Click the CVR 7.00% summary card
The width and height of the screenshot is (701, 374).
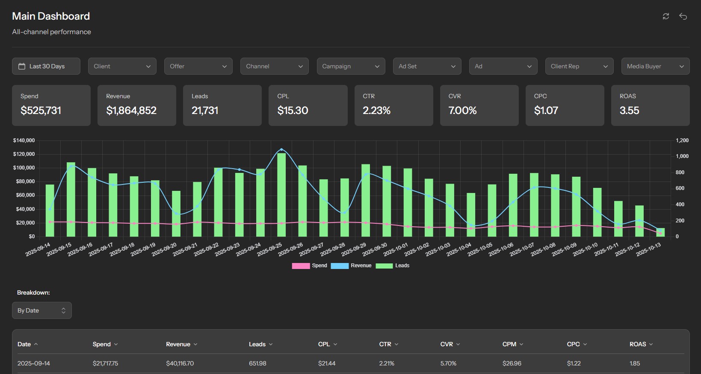tap(479, 105)
